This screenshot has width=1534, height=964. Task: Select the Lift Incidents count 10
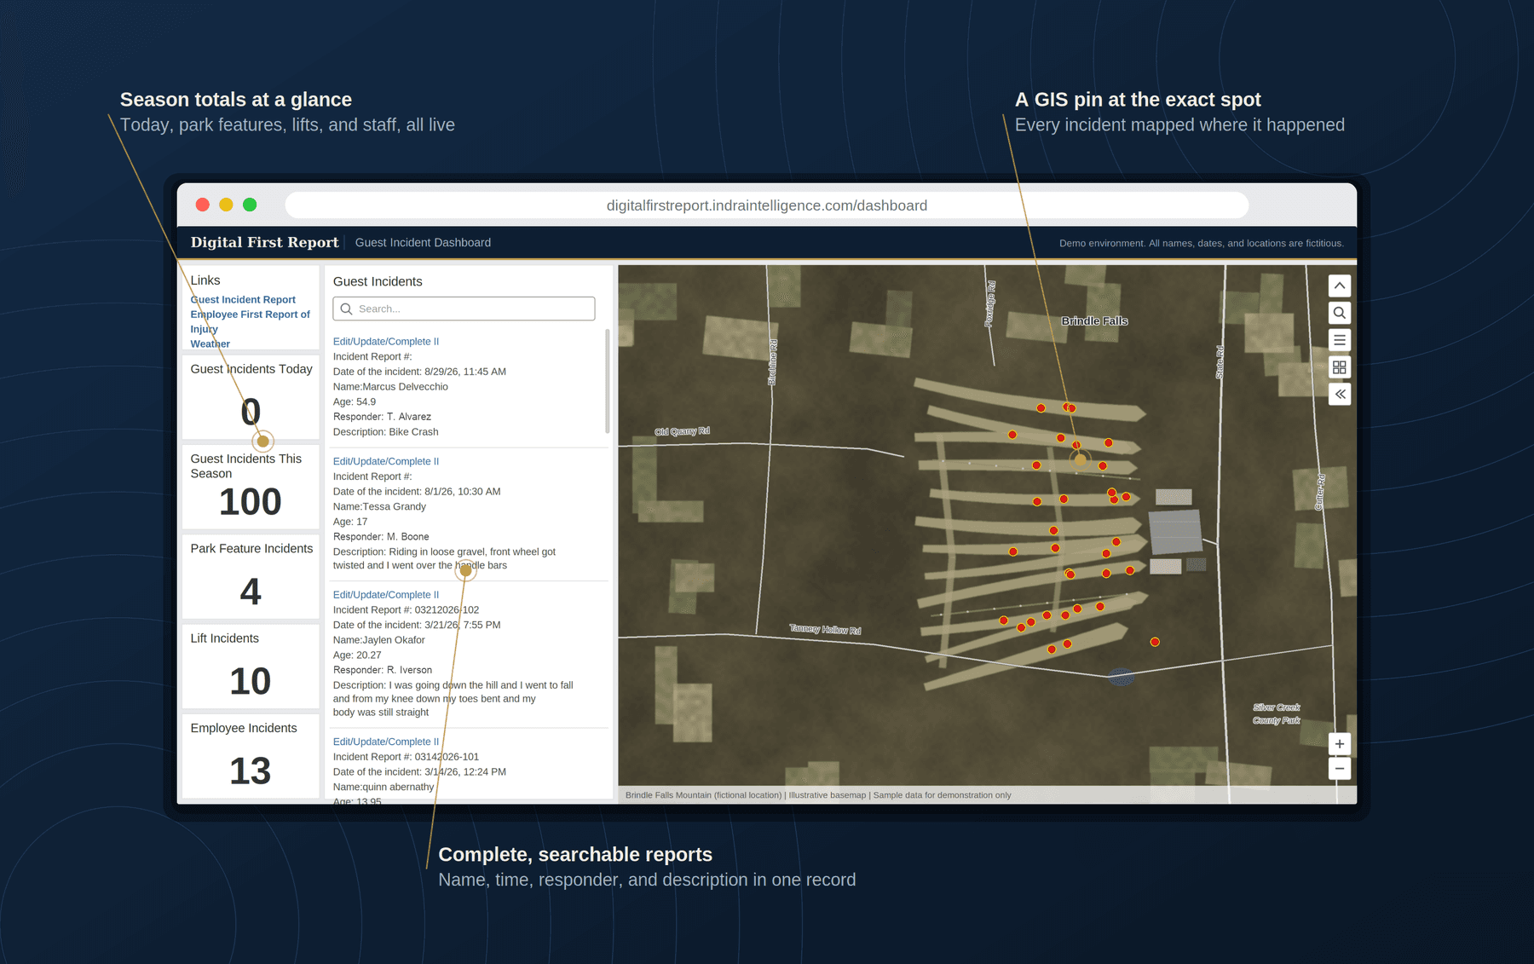click(250, 682)
